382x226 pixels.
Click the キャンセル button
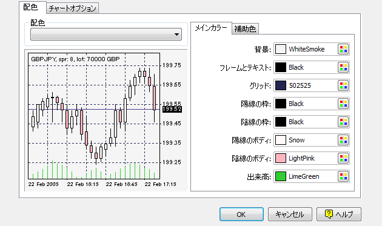point(290,214)
